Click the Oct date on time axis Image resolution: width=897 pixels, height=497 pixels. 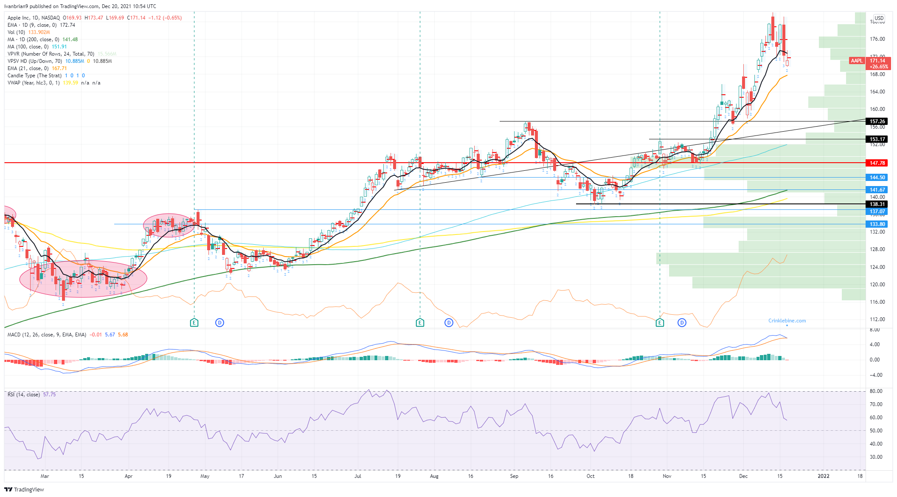point(591,476)
